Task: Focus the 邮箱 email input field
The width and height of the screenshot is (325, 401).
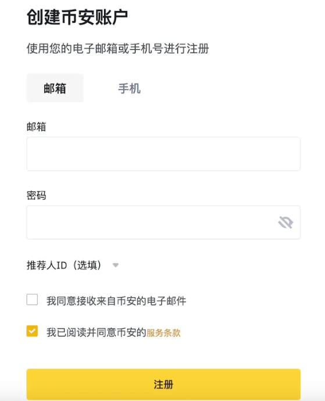Action: pos(163,153)
